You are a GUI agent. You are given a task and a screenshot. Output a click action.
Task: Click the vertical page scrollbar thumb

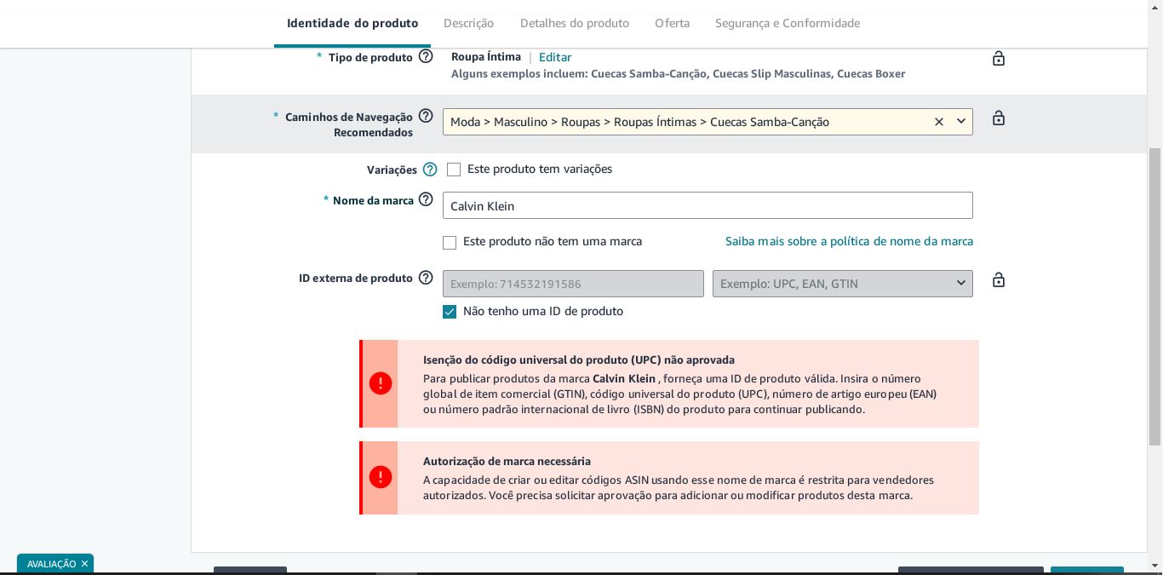pyautogui.click(x=1155, y=296)
